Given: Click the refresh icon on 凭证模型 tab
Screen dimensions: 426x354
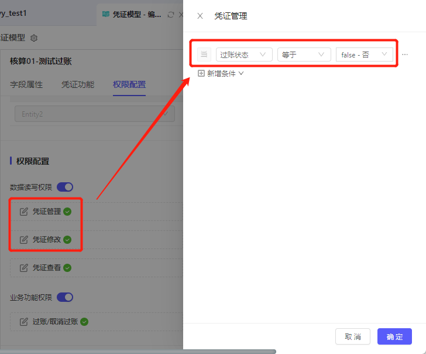Looking at the screenshot, I should [170, 15].
